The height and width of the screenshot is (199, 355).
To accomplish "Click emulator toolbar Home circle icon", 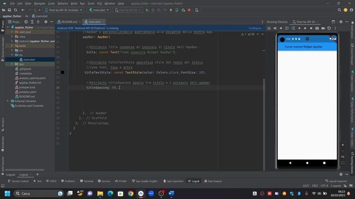I will pos(305,28).
